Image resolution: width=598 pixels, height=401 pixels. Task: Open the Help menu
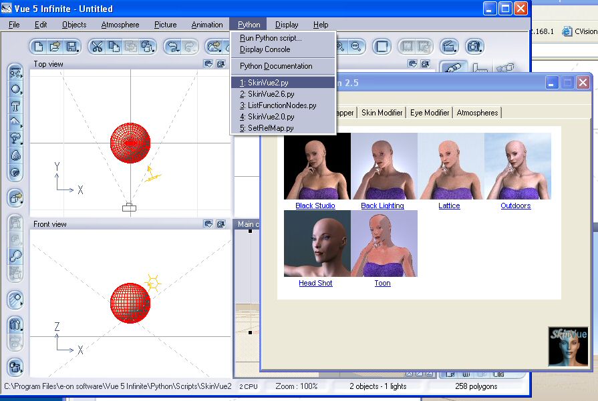tap(321, 25)
